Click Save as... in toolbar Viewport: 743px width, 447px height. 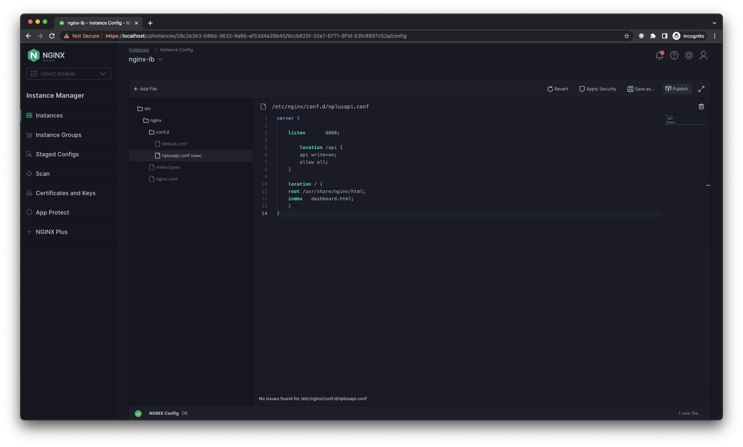pos(641,89)
